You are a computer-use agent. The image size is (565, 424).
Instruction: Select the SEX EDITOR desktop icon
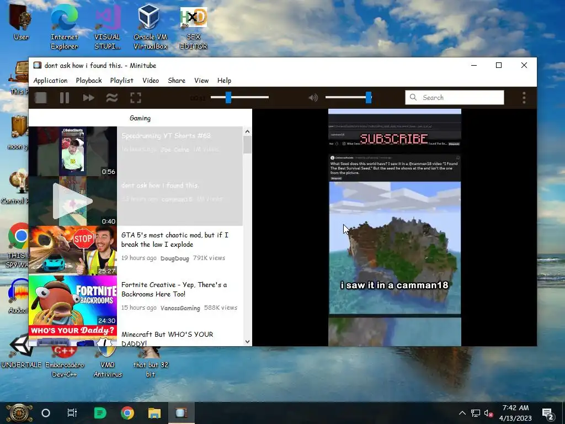(194, 27)
